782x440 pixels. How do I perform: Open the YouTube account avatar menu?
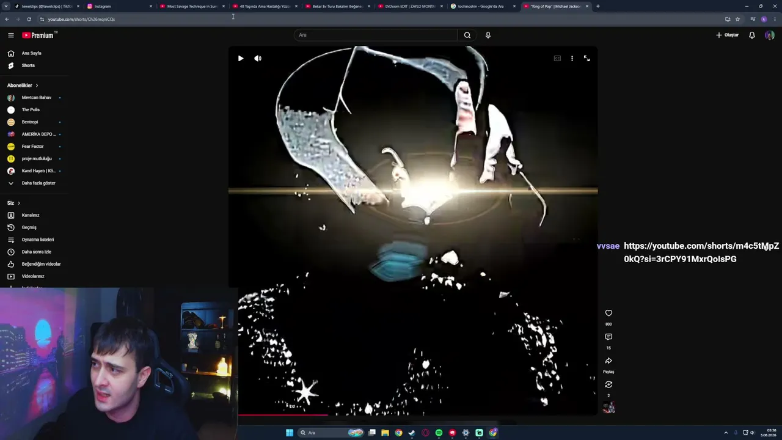(769, 35)
